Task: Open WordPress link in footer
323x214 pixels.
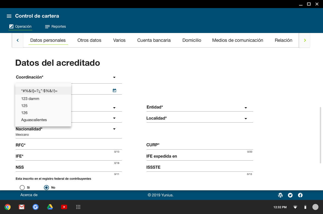Action: point(280,195)
